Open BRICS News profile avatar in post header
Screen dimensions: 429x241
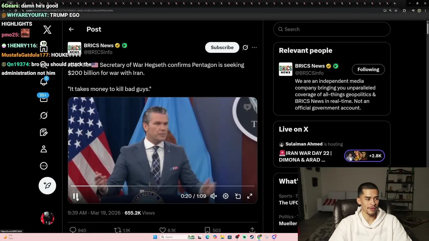tap(74, 49)
